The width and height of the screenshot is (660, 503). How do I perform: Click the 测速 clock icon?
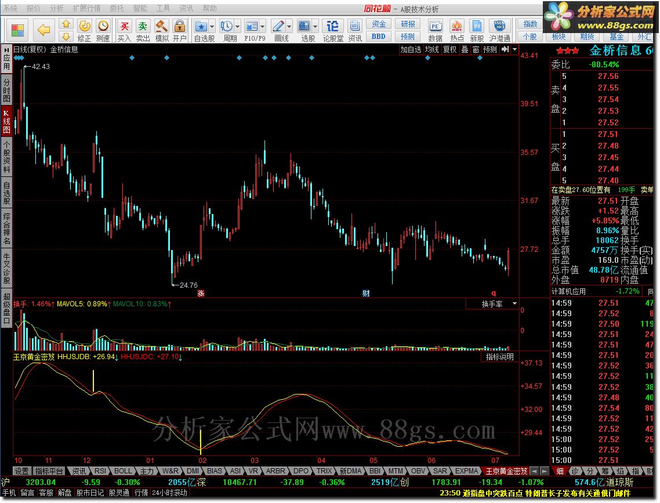pyautogui.click(x=103, y=26)
